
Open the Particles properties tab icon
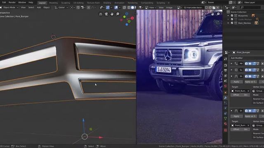226,103
